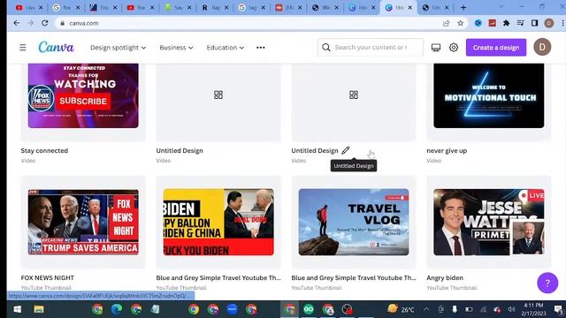Open Fox News Night thumbnail
The width and height of the screenshot is (566, 318).
83,222
